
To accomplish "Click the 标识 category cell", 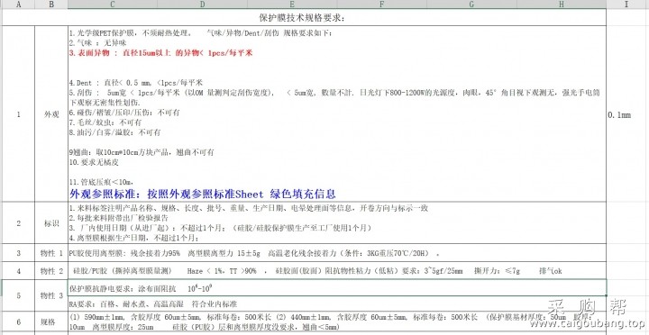I will 51,223.
